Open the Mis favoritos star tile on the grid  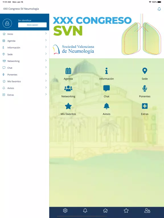(68, 109)
